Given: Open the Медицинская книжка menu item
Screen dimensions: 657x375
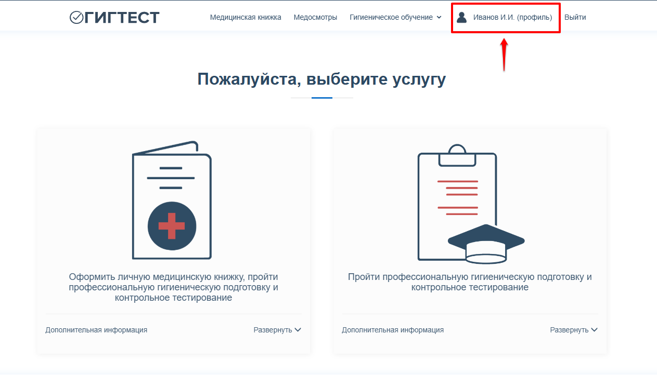Looking at the screenshot, I should pos(245,17).
